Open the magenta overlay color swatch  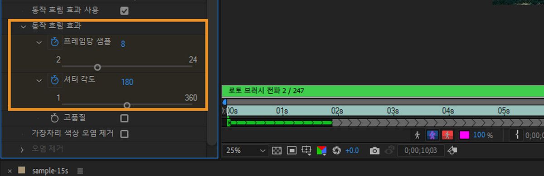pyautogui.click(x=464, y=135)
